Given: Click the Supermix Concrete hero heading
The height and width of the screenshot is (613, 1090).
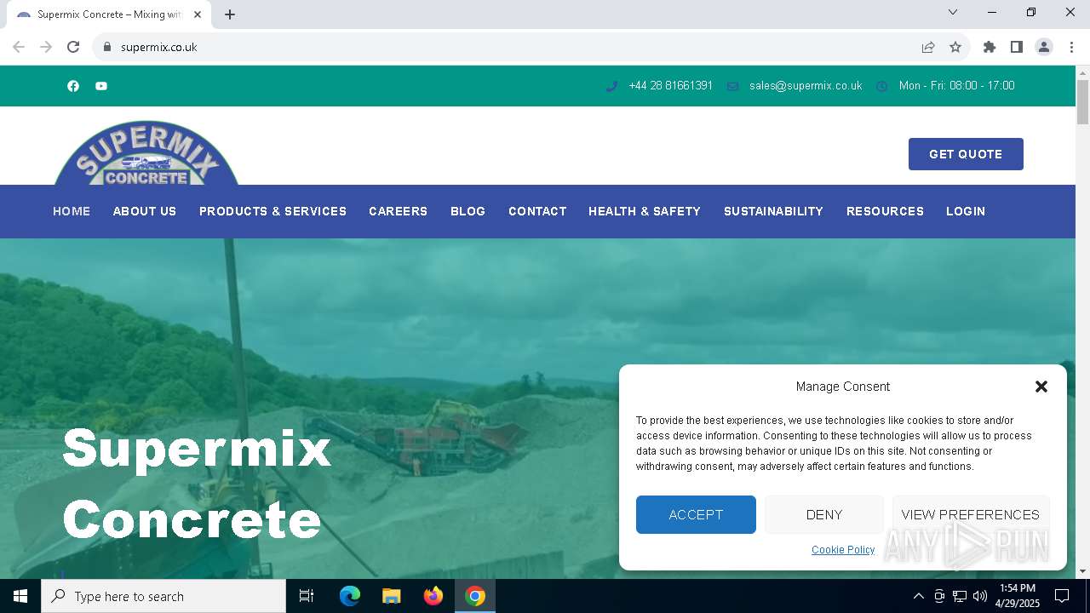Looking at the screenshot, I should pyautogui.click(x=197, y=483).
